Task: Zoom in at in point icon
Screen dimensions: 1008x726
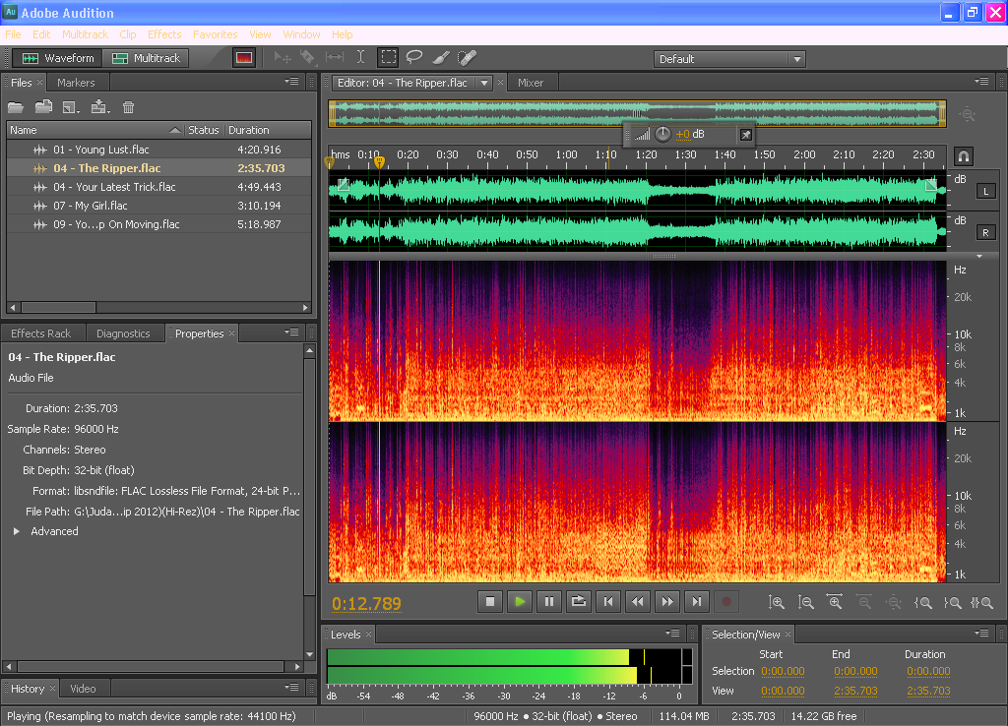Action: point(923,603)
